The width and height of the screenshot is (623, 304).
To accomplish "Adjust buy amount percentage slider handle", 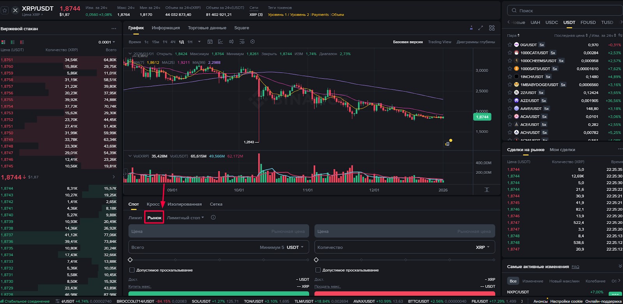I will [130, 260].
